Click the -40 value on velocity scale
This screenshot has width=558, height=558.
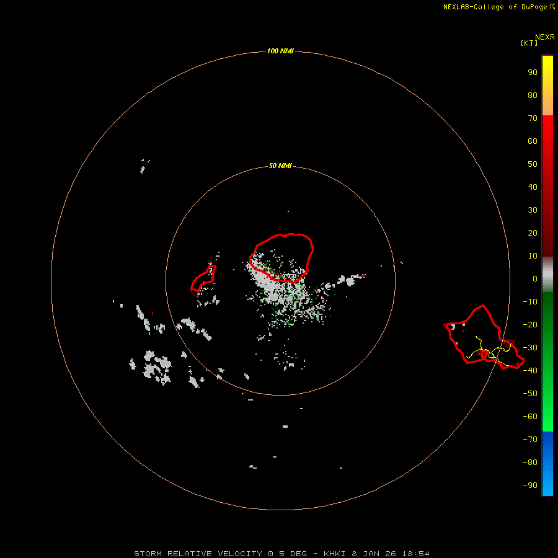[x=530, y=371]
